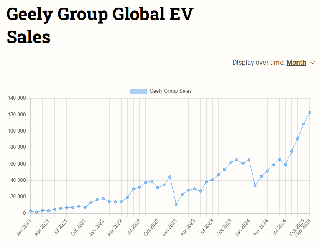Select the Jan 2024 data point
This screenshot has height=245, width=319.
coord(249,159)
